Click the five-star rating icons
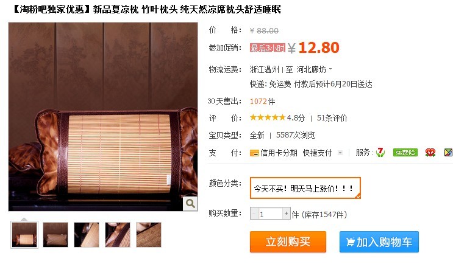Screen dimensions: 453x264 click(x=268, y=117)
